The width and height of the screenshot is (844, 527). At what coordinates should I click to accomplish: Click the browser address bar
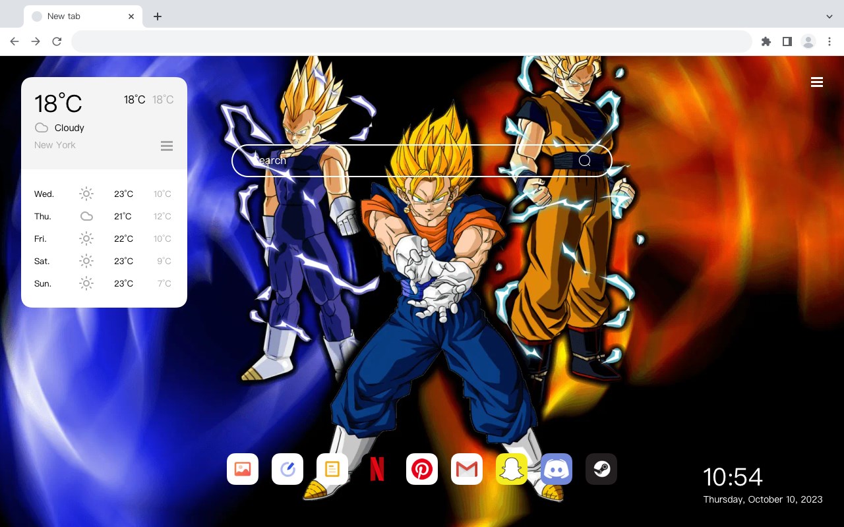tap(411, 42)
